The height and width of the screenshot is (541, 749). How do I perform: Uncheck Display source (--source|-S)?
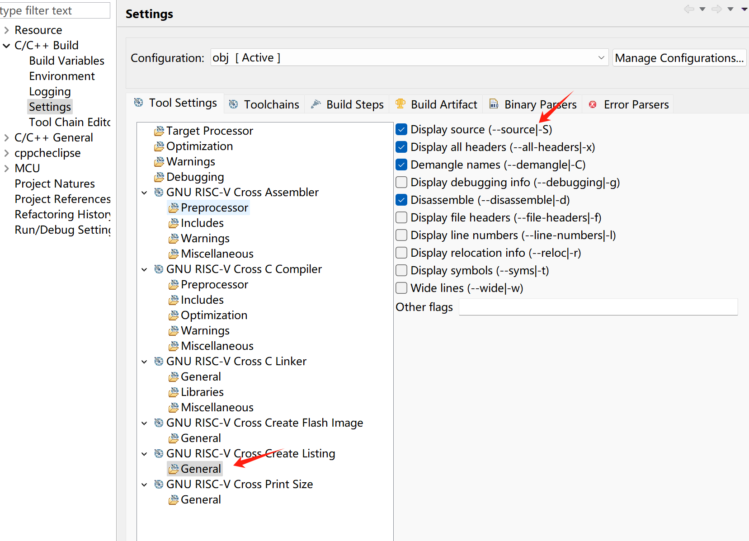[401, 130]
